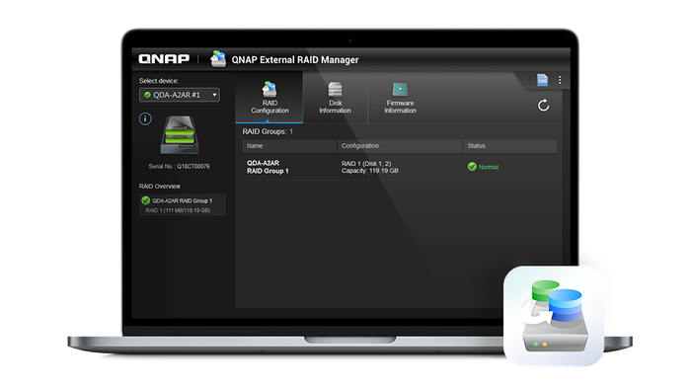
Task: Click the QDA-A2AR device enclosure image
Action: click(180, 135)
